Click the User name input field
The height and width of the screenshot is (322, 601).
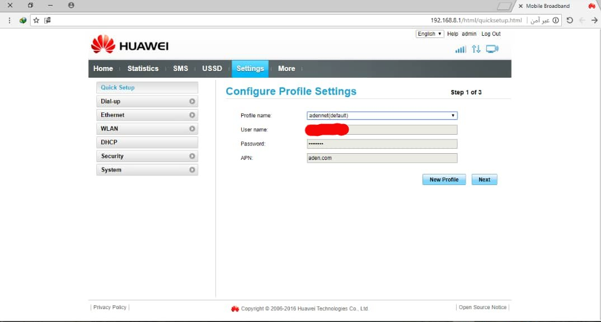pyautogui.click(x=382, y=130)
